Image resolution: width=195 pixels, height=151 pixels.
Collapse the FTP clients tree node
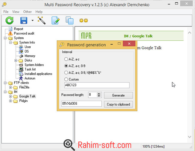tap(5, 83)
